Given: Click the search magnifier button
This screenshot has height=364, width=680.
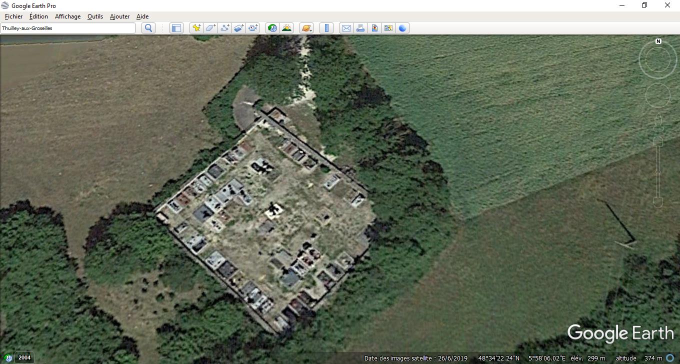Looking at the screenshot, I should 148,28.
